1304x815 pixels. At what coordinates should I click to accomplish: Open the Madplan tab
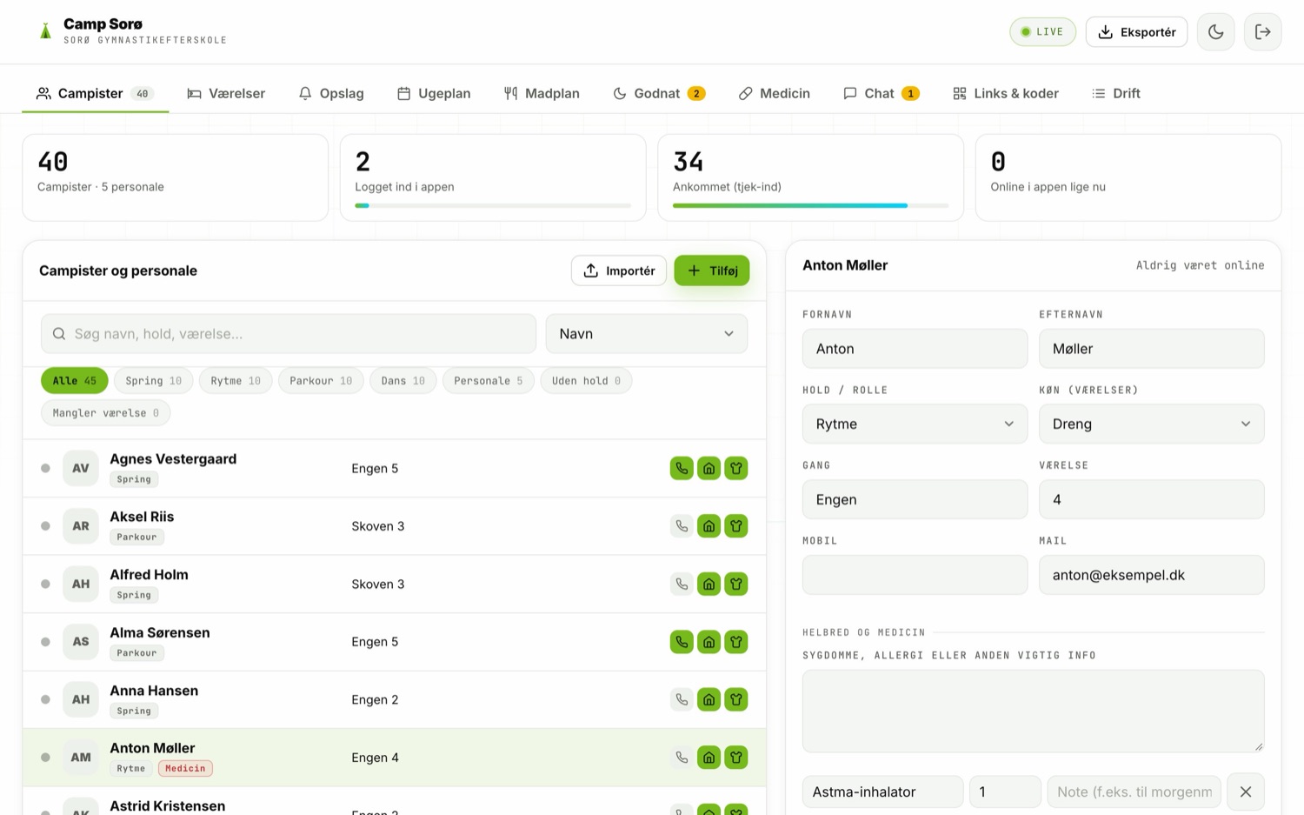click(x=542, y=93)
